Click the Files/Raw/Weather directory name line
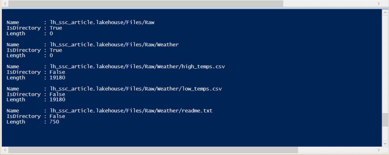 coord(114,45)
